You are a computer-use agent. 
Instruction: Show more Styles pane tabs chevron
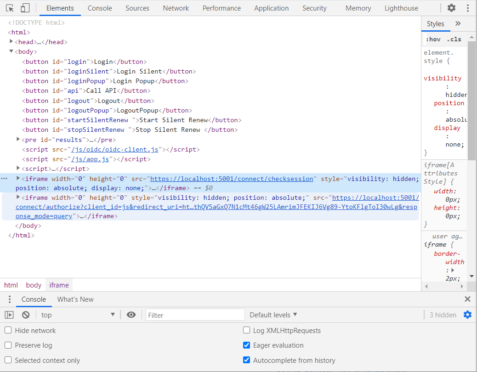coord(458,23)
